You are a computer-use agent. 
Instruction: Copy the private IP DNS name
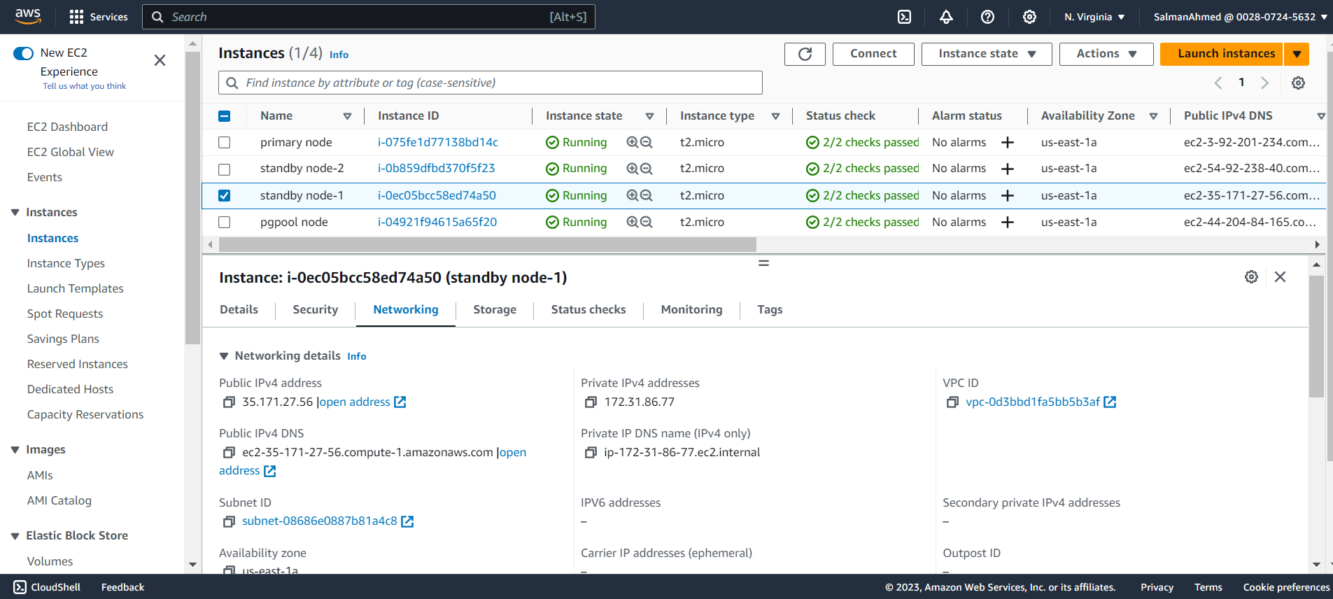(591, 453)
